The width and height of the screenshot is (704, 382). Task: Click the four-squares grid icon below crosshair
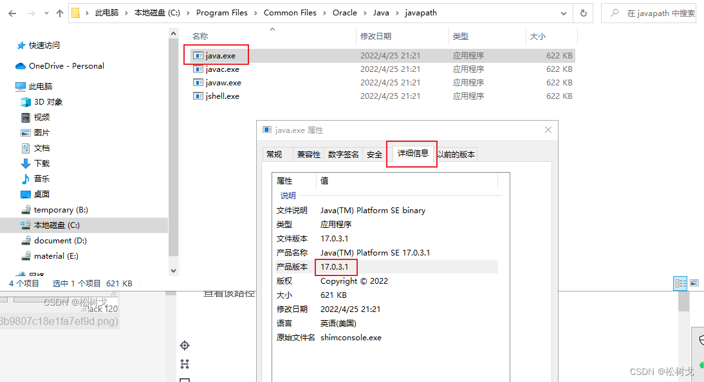click(185, 363)
